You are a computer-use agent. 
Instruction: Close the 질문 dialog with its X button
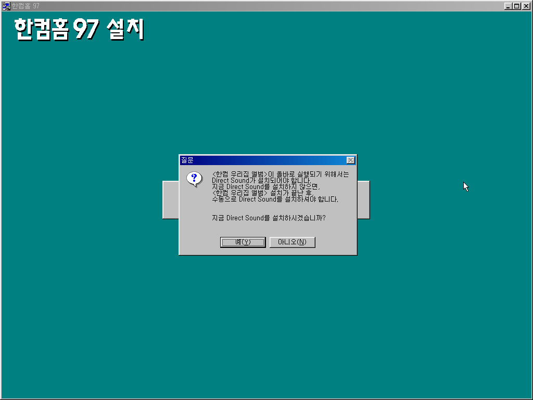tap(350, 160)
